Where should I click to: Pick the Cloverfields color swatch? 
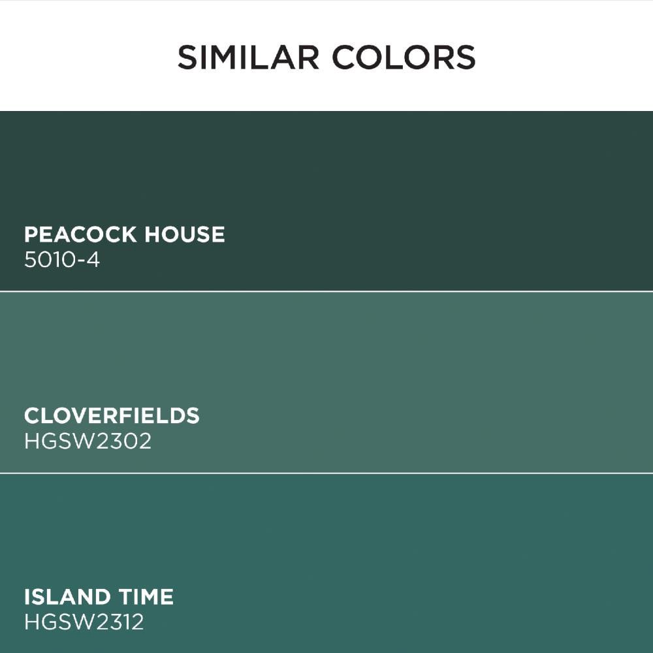click(x=326, y=382)
